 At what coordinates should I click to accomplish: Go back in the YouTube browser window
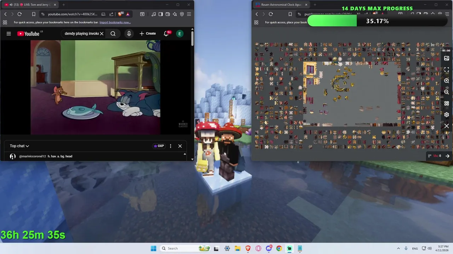coord(5,14)
